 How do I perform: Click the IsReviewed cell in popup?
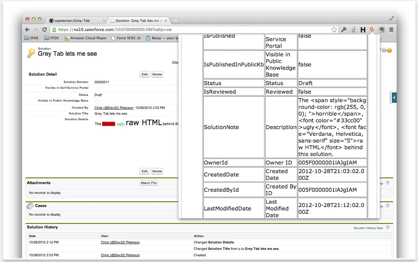[x=234, y=92]
